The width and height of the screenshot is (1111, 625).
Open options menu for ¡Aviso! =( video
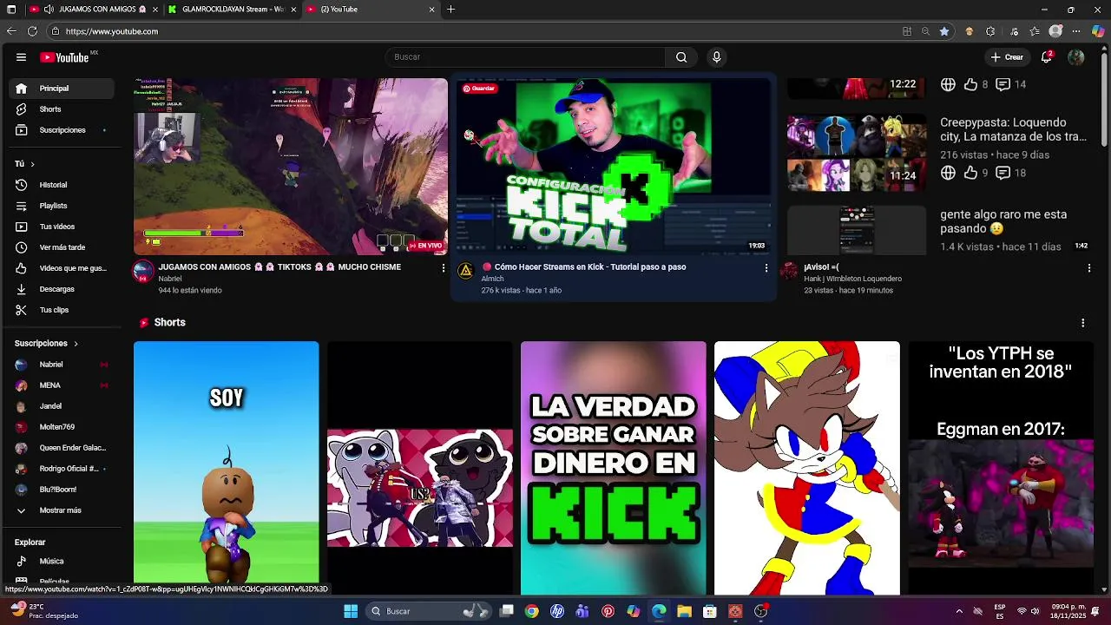pyautogui.click(x=1089, y=268)
